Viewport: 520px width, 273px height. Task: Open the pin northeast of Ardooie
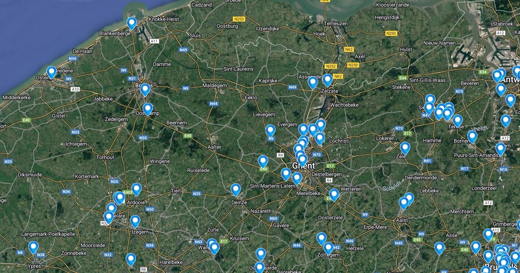[x=136, y=189]
